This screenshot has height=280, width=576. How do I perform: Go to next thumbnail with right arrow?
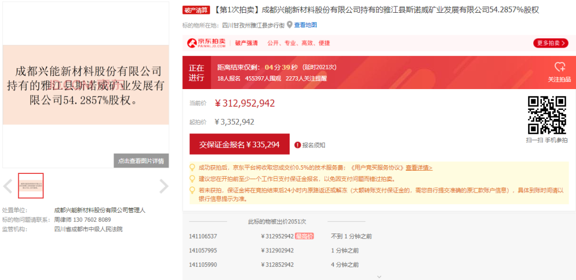tap(164, 186)
